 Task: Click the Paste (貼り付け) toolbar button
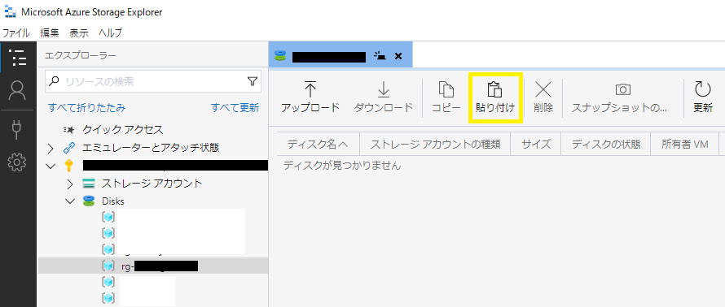(x=495, y=97)
